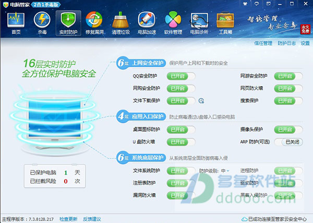Toggle 摄像头保护 switch

pyautogui.click(x=288, y=130)
